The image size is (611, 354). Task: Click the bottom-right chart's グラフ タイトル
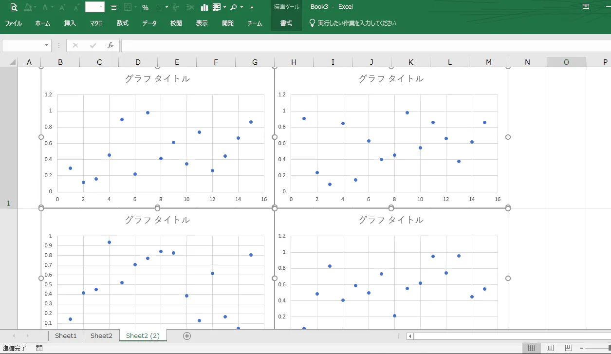[x=391, y=220]
